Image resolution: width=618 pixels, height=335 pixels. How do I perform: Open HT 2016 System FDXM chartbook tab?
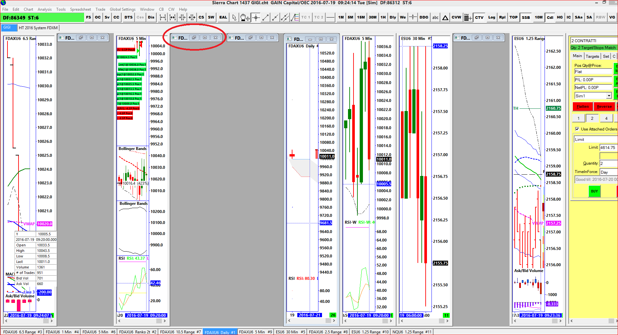38,28
